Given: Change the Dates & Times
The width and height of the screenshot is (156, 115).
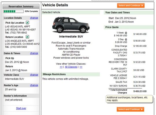Looking at the screenshot, I should tap(34, 53).
